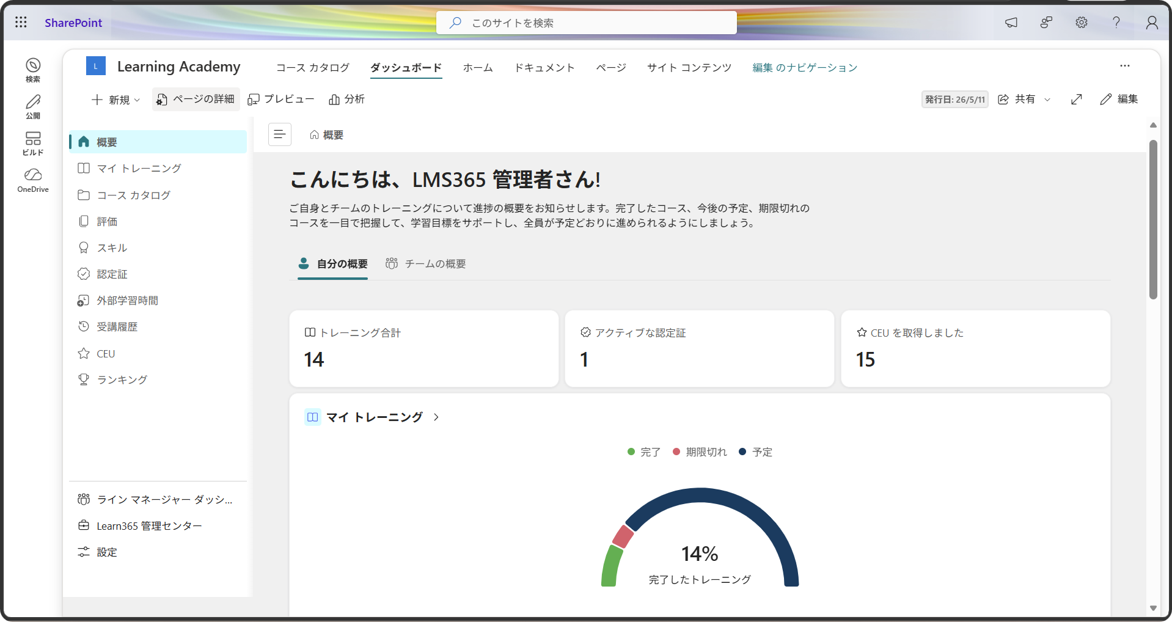Open コース カタログ in top navigation
Screen dimensions: 1172x622
[313, 67]
